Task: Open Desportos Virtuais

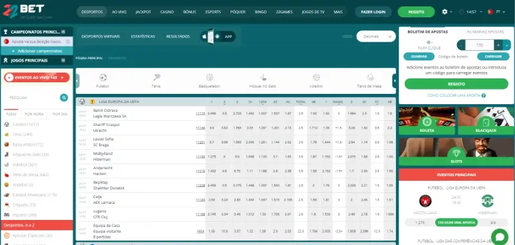Action: (x=100, y=37)
